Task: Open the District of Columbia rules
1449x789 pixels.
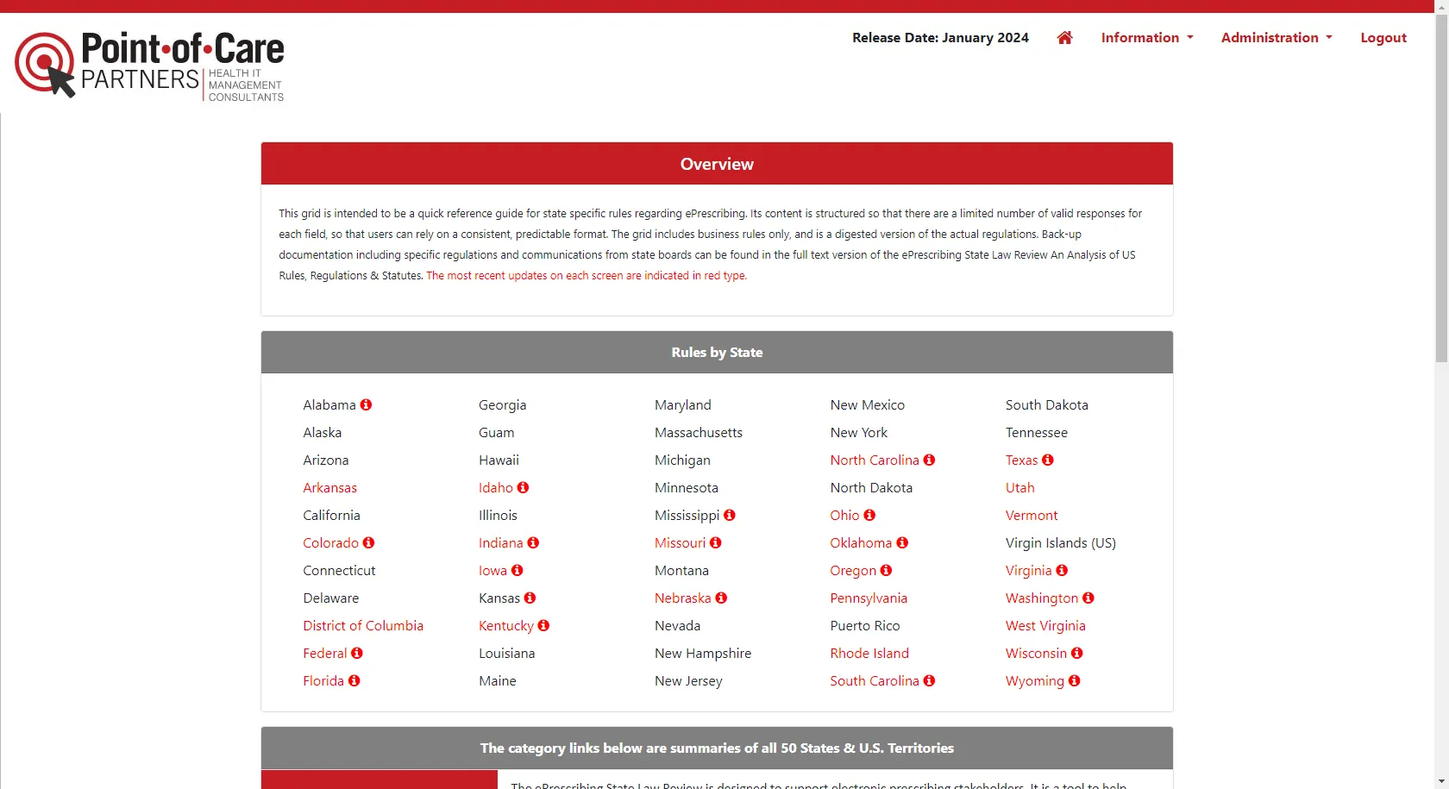Action: coord(363,625)
